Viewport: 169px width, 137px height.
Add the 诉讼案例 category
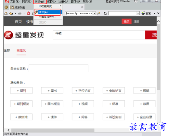(114, 117)
